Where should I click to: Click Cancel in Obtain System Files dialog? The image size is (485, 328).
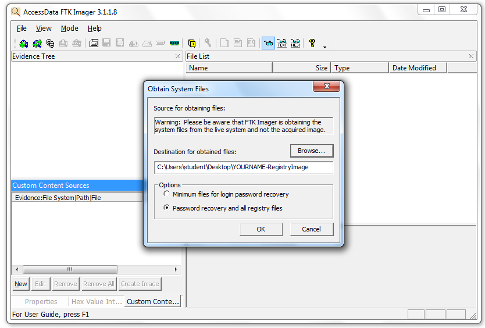tap(312, 229)
